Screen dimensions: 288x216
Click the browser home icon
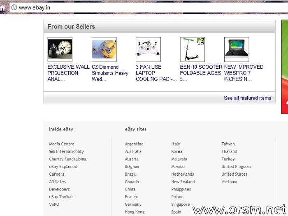2,8
